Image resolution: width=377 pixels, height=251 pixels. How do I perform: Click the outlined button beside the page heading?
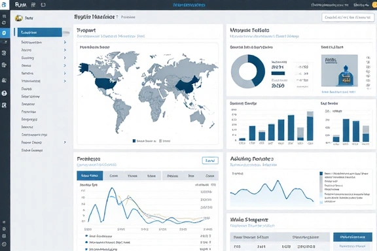point(348,18)
